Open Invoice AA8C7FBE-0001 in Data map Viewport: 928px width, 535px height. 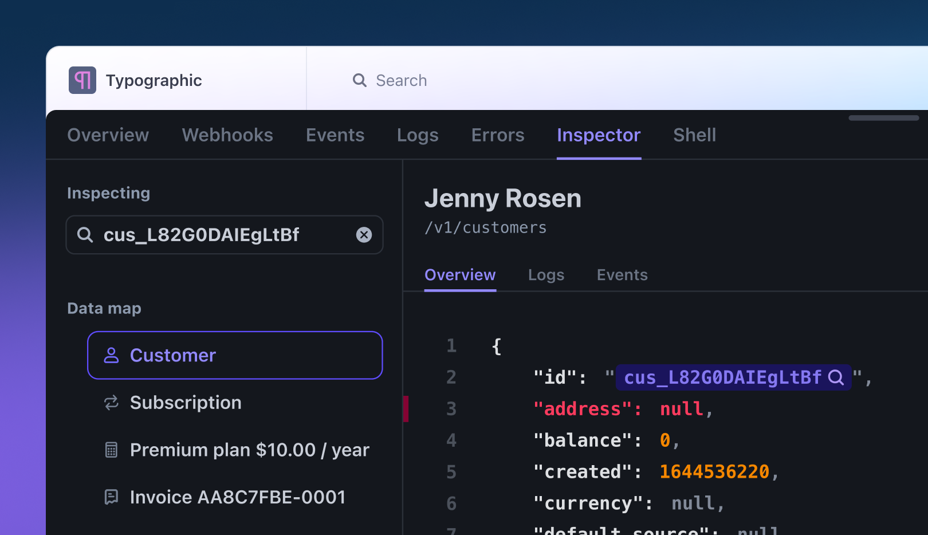238,497
